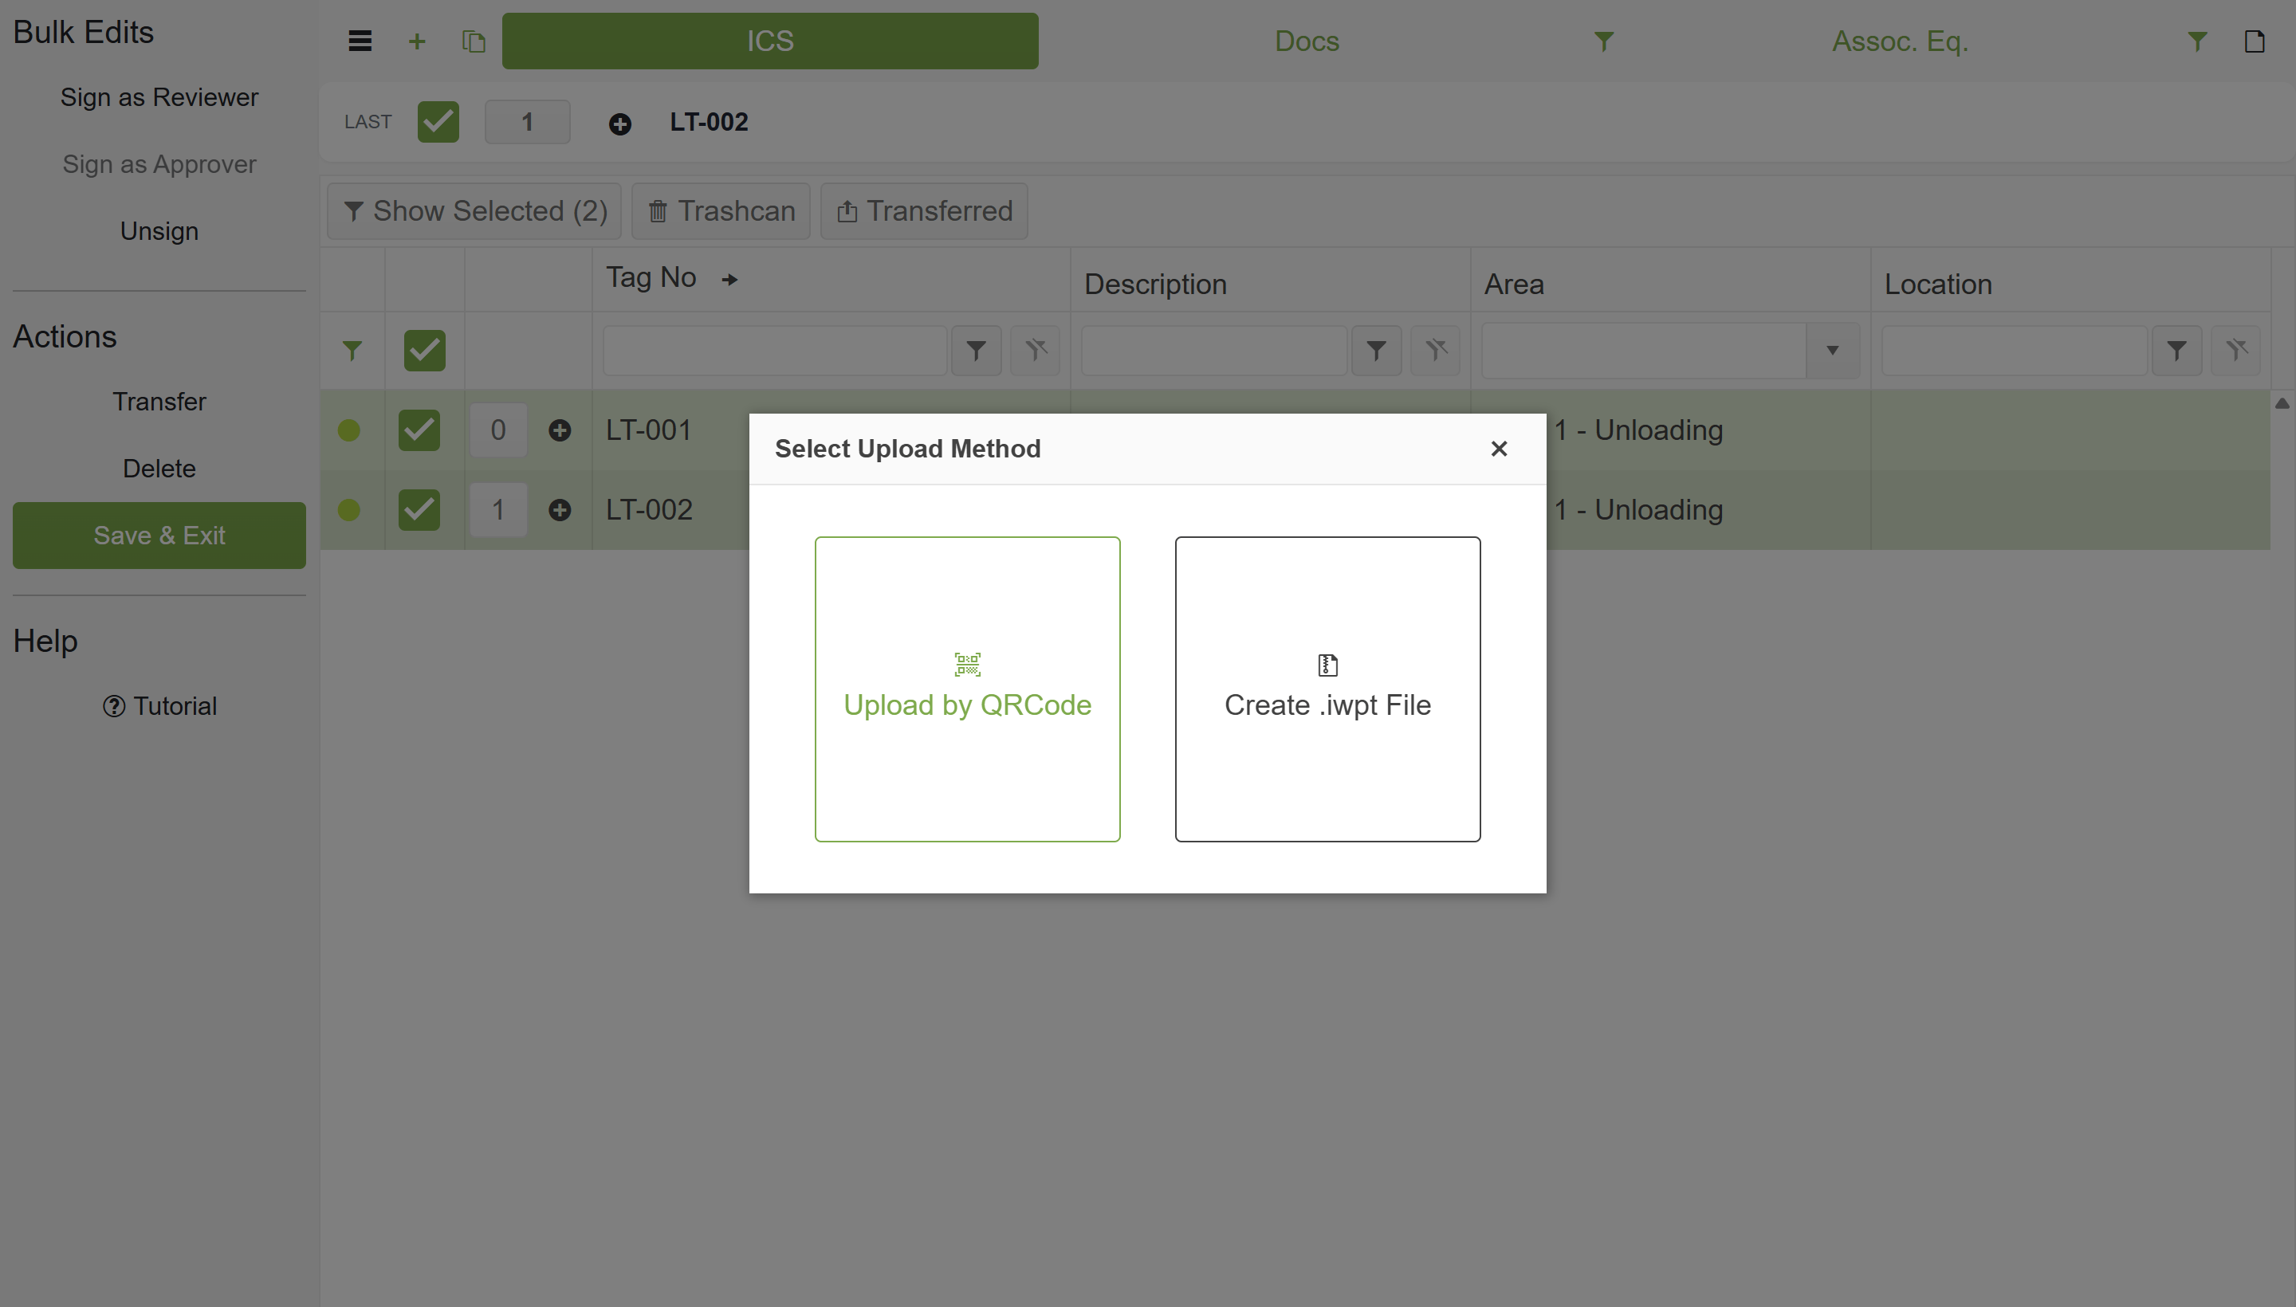Click the green status dot for LT-002
The height and width of the screenshot is (1307, 2296).
pos(349,511)
